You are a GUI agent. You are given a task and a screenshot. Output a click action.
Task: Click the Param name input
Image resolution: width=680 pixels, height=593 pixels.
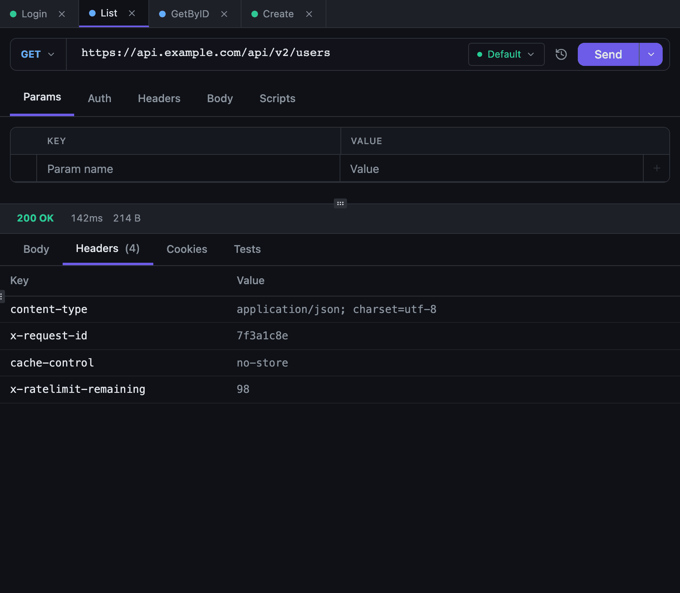coord(188,168)
